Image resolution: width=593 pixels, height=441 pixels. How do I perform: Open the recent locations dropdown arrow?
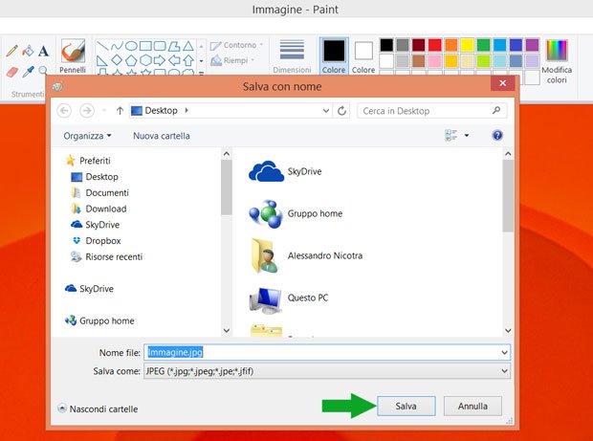tap(104, 111)
